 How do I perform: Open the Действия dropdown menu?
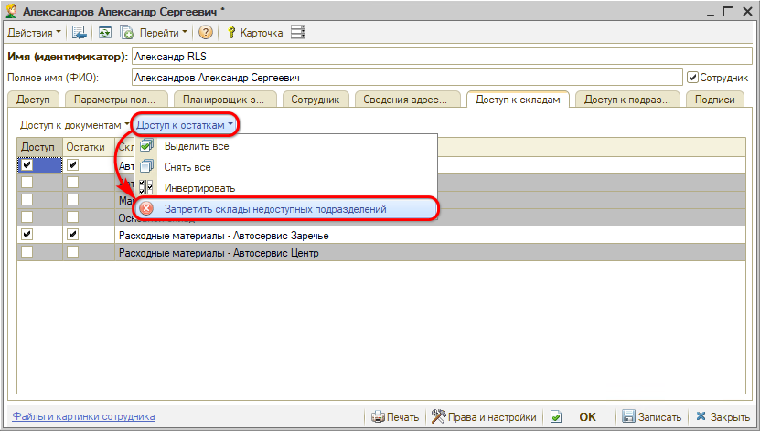[34, 33]
